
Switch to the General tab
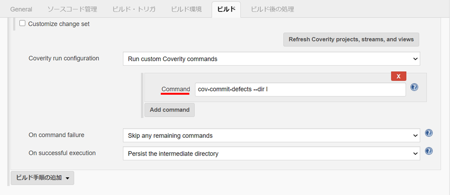click(21, 9)
